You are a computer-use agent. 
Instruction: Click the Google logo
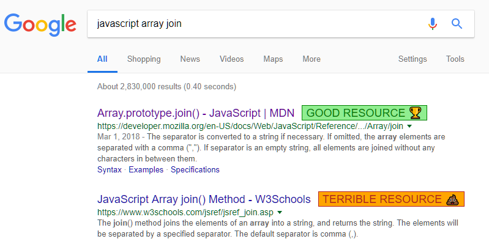point(40,24)
